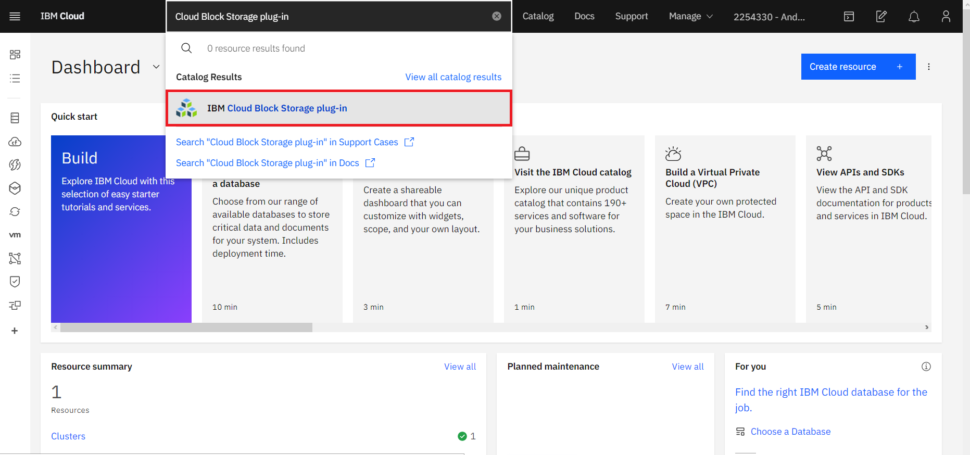
Task: Click the Build quick start tile
Action: pos(121,229)
